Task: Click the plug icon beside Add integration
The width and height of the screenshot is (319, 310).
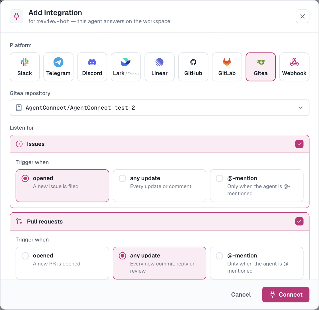Action: coord(17,16)
